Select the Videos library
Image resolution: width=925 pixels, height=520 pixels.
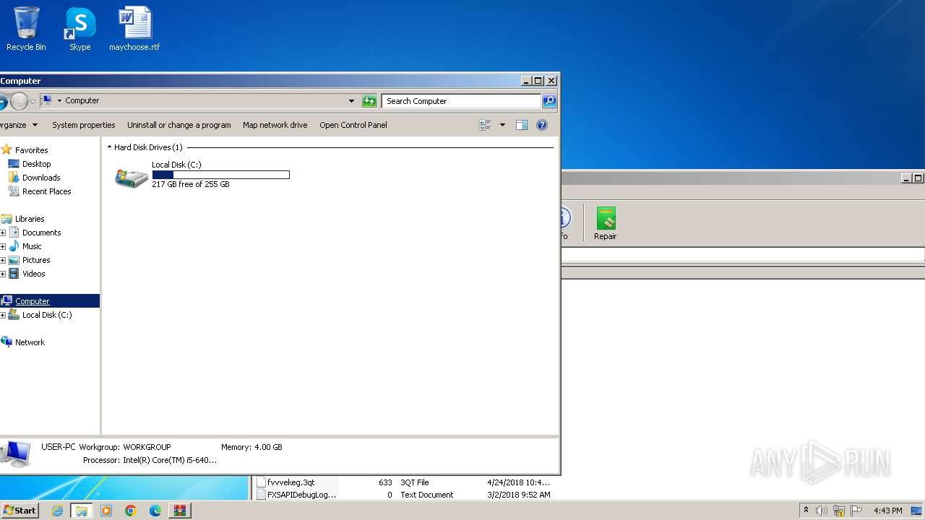pos(33,274)
